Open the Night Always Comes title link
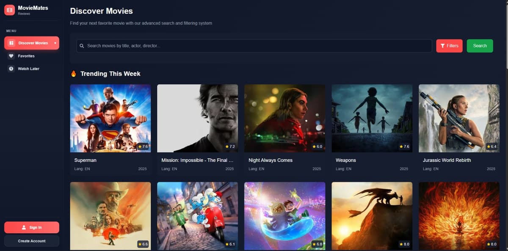Screen dimensions: 508x251 click(271, 160)
